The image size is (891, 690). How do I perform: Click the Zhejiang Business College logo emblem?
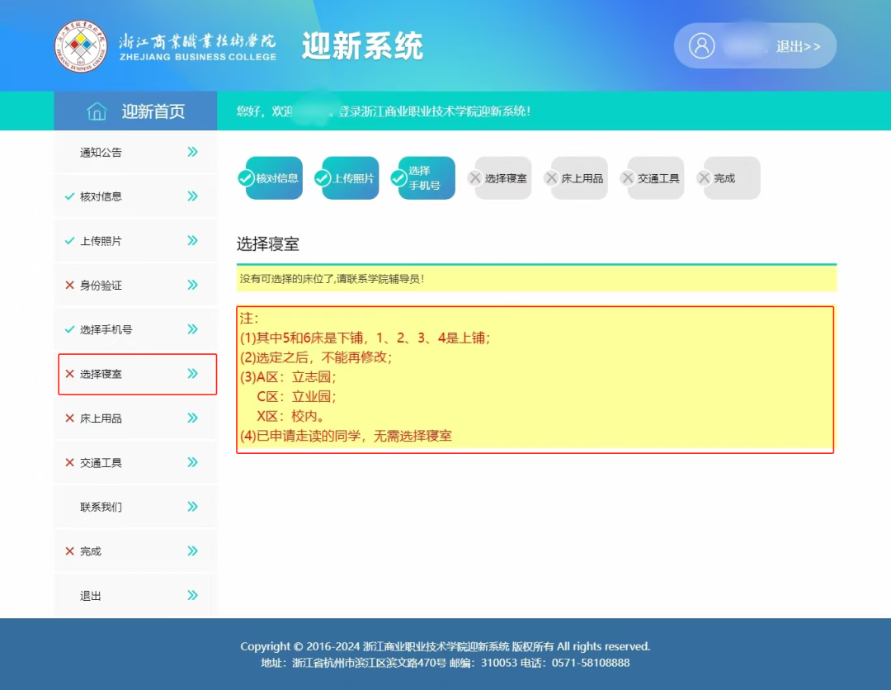pyautogui.click(x=81, y=46)
